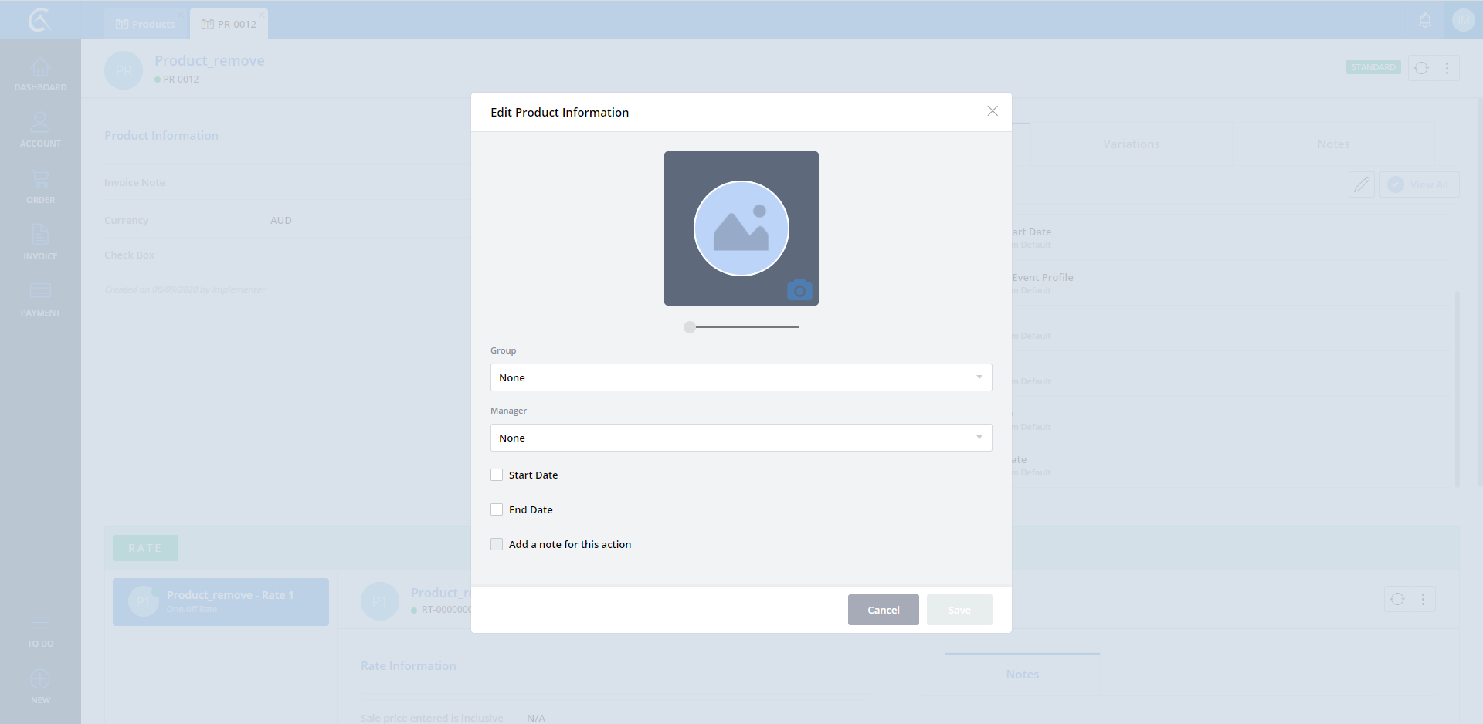Switch to the Products tab
This screenshot has width=1483, height=724.
click(146, 24)
